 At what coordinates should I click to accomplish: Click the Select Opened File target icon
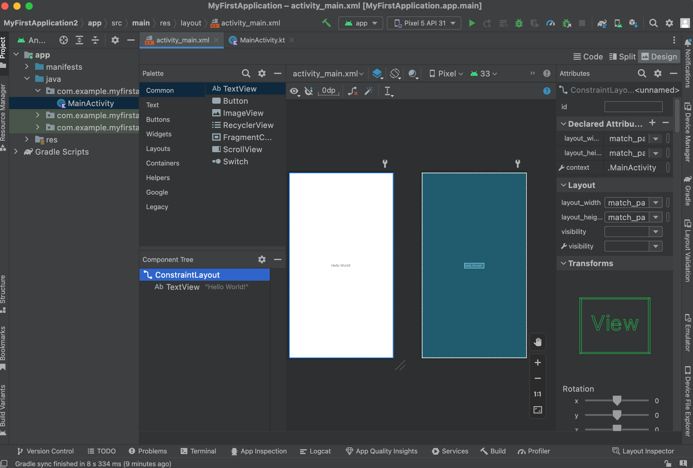click(63, 40)
